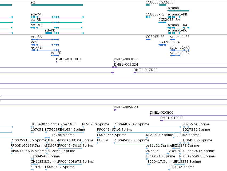Viewport: 227px width, 171px height.
Task: Click EST RP003591636.5prime
Action: coord(28,140)
